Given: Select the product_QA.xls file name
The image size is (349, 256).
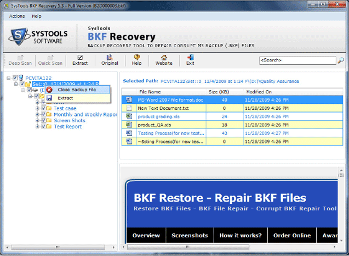Looking at the screenshot, I should (x=155, y=125).
